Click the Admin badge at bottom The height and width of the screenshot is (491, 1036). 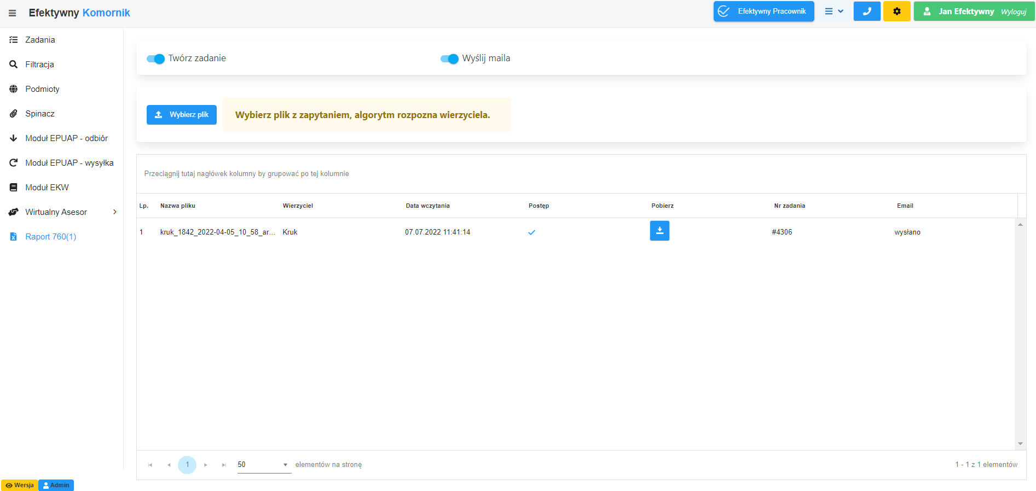tap(56, 486)
